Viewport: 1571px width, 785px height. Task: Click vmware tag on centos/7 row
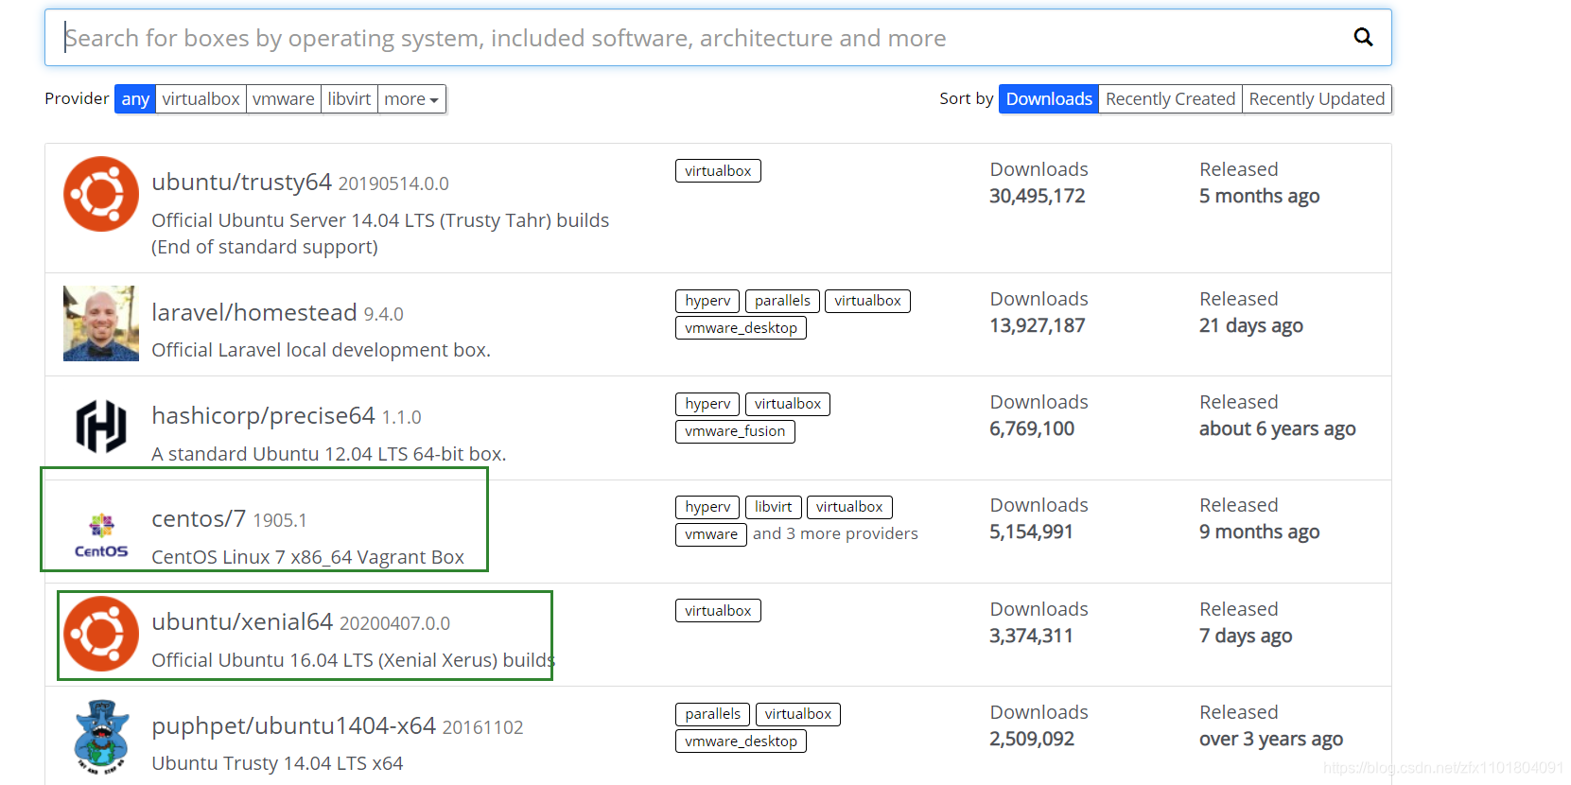pyautogui.click(x=711, y=534)
